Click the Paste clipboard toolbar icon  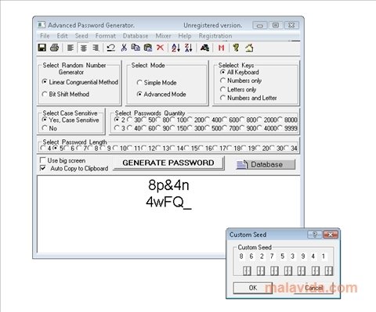[148, 48]
